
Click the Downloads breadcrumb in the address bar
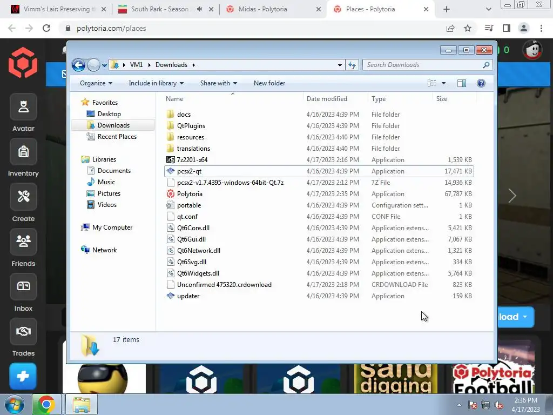171,65
